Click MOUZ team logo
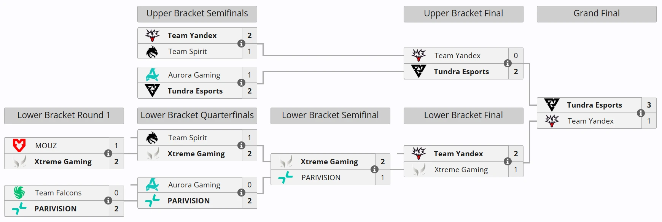 [x=19, y=145]
